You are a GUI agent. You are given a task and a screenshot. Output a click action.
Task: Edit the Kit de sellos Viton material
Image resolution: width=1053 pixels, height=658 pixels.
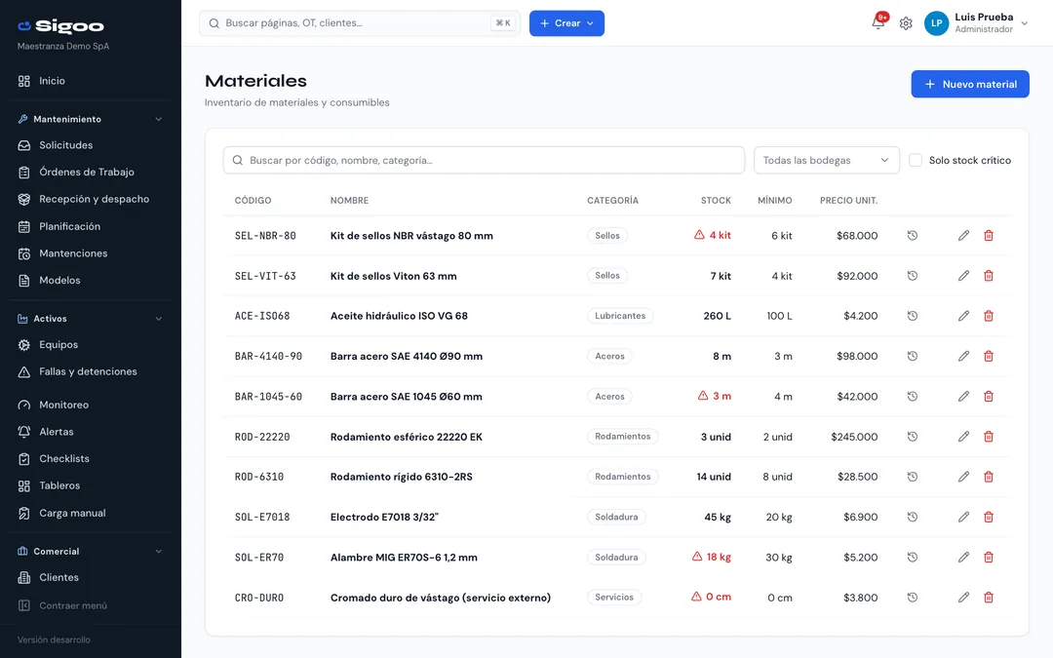[963, 276]
